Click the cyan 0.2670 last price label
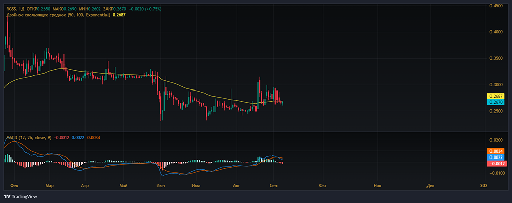512x203 pixels. point(496,102)
